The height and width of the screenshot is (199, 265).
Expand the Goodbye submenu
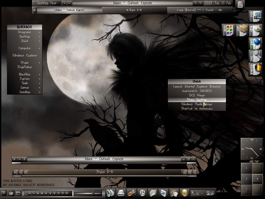click(x=25, y=92)
